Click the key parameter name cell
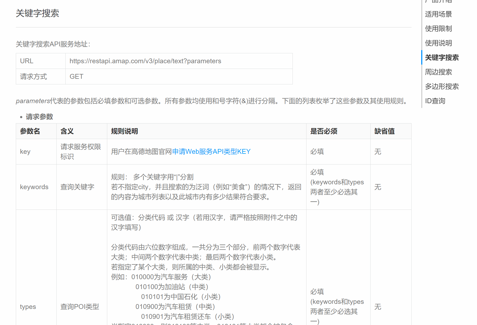The image size is (477, 325). pyautogui.click(x=36, y=152)
